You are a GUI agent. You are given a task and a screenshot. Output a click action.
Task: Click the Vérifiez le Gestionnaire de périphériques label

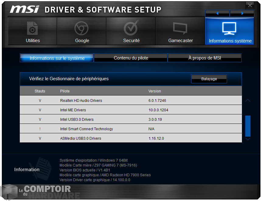pos(69,79)
